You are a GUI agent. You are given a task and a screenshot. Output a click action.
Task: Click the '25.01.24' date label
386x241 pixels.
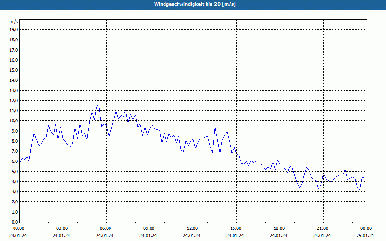(x=365, y=236)
